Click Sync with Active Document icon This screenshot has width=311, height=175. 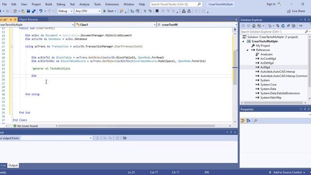[x=277, y=26]
